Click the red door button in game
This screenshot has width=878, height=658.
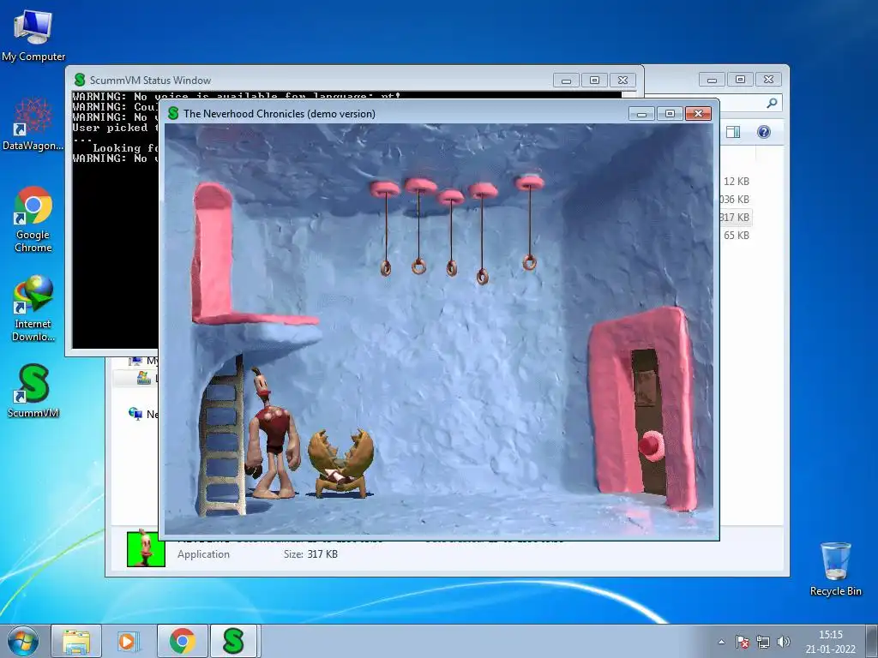coord(650,445)
